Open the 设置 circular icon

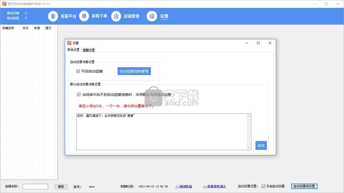click(152, 16)
